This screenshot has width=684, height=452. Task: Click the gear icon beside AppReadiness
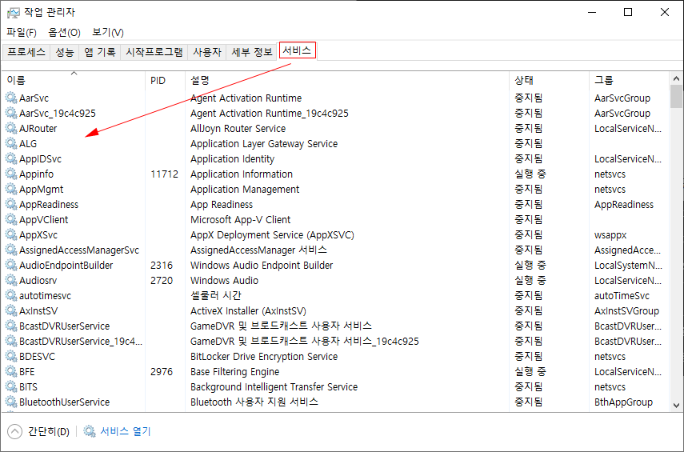pyautogui.click(x=11, y=204)
